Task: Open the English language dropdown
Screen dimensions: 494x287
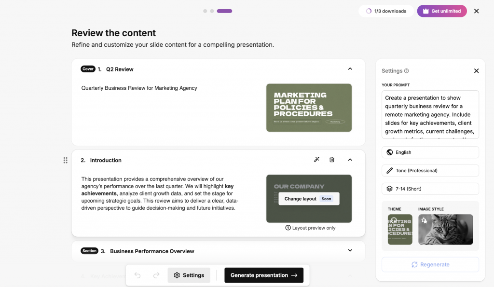Action: pyautogui.click(x=430, y=152)
